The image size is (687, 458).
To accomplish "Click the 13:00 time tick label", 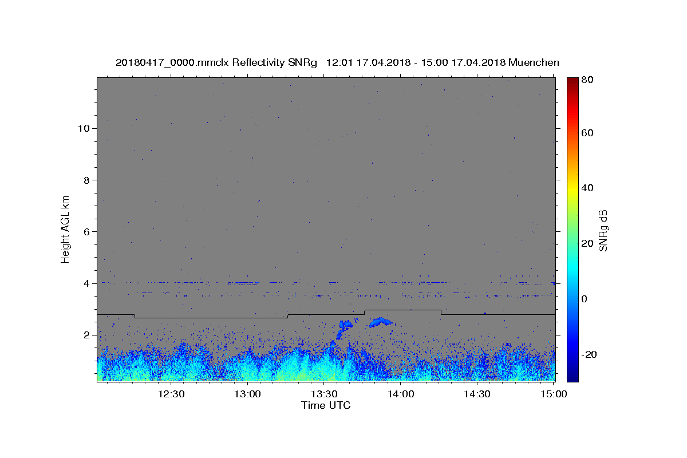I will click(247, 394).
